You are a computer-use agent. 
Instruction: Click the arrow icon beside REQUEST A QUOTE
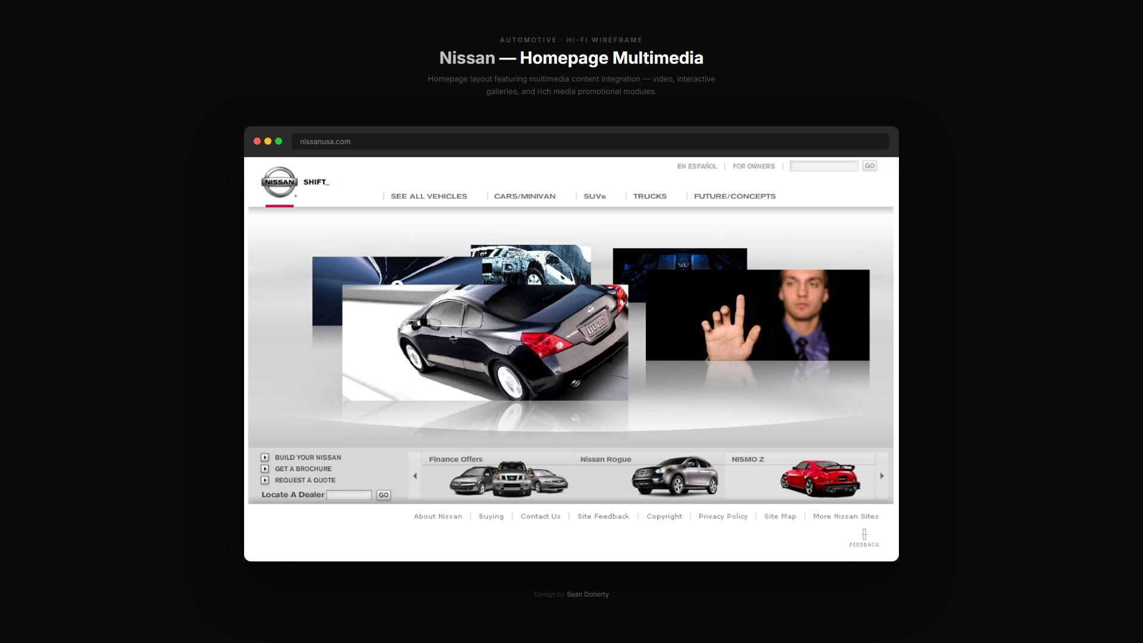tap(266, 480)
